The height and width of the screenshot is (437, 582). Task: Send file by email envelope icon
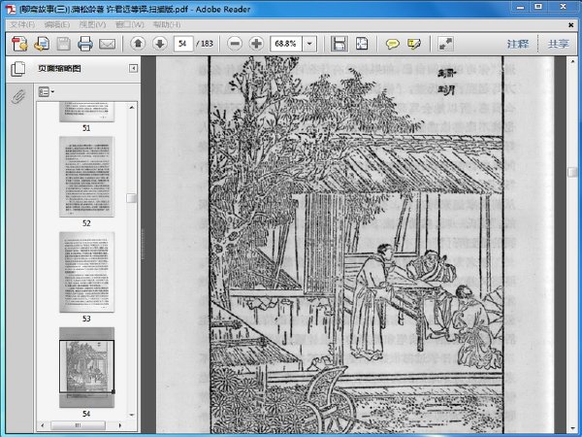click(107, 45)
